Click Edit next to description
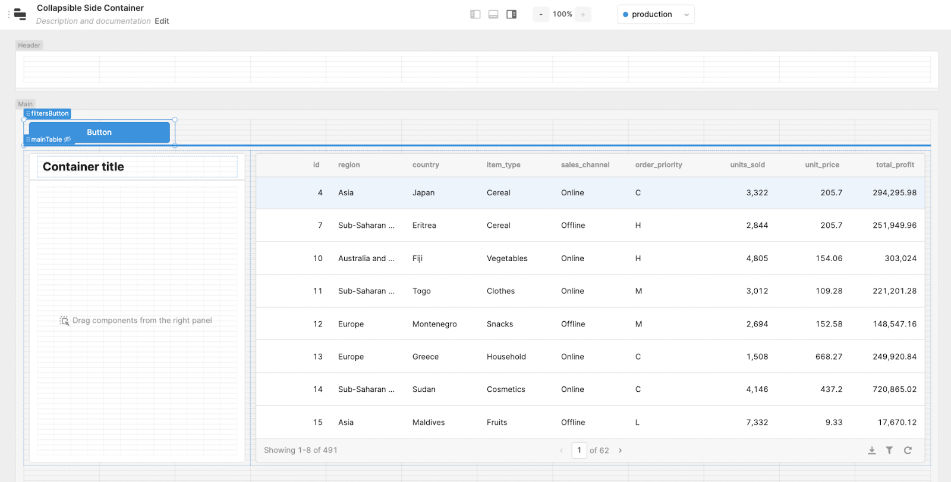 (x=162, y=21)
